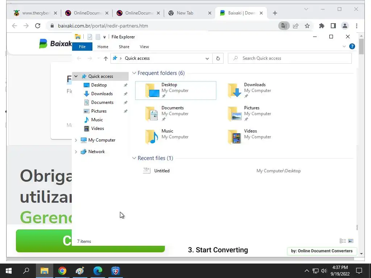Screen dimensions: 371x278
Task: Select the Desktop folder icon in Frequent folders
Action: coord(152,90)
